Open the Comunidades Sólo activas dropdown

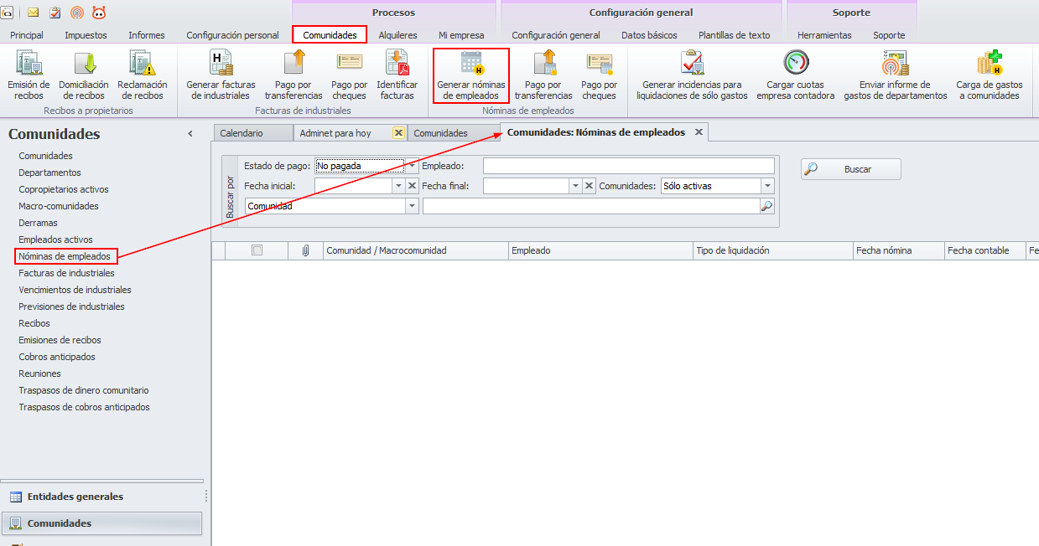[767, 186]
